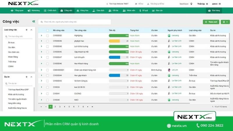This screenshot has height=131, width=233.
Task: Expand row CV0041 details
Action: (41, 93)
